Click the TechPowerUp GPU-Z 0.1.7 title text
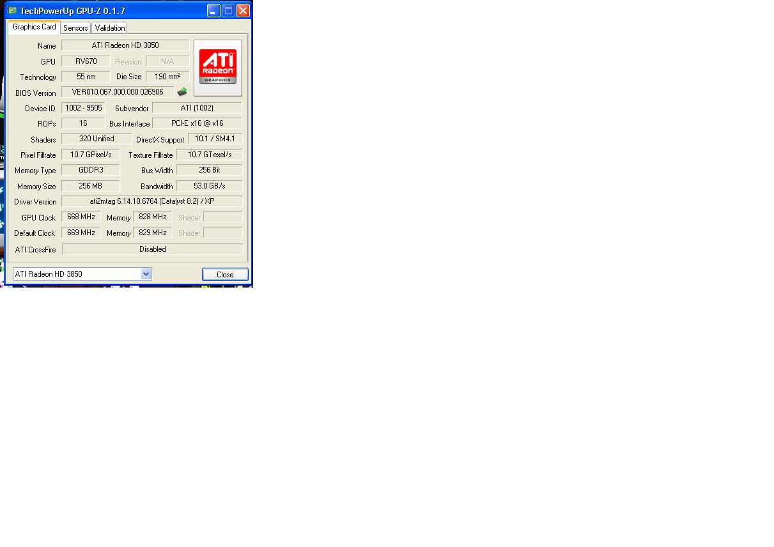774x547 pixels. click(72, 11)
